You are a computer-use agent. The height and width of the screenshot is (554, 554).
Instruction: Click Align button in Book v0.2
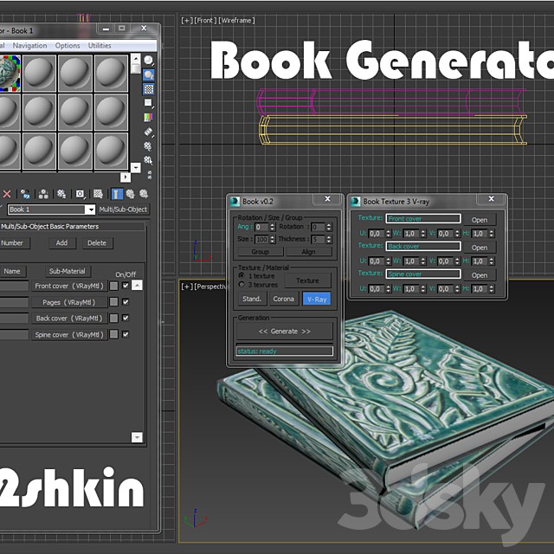click(308, 252)
